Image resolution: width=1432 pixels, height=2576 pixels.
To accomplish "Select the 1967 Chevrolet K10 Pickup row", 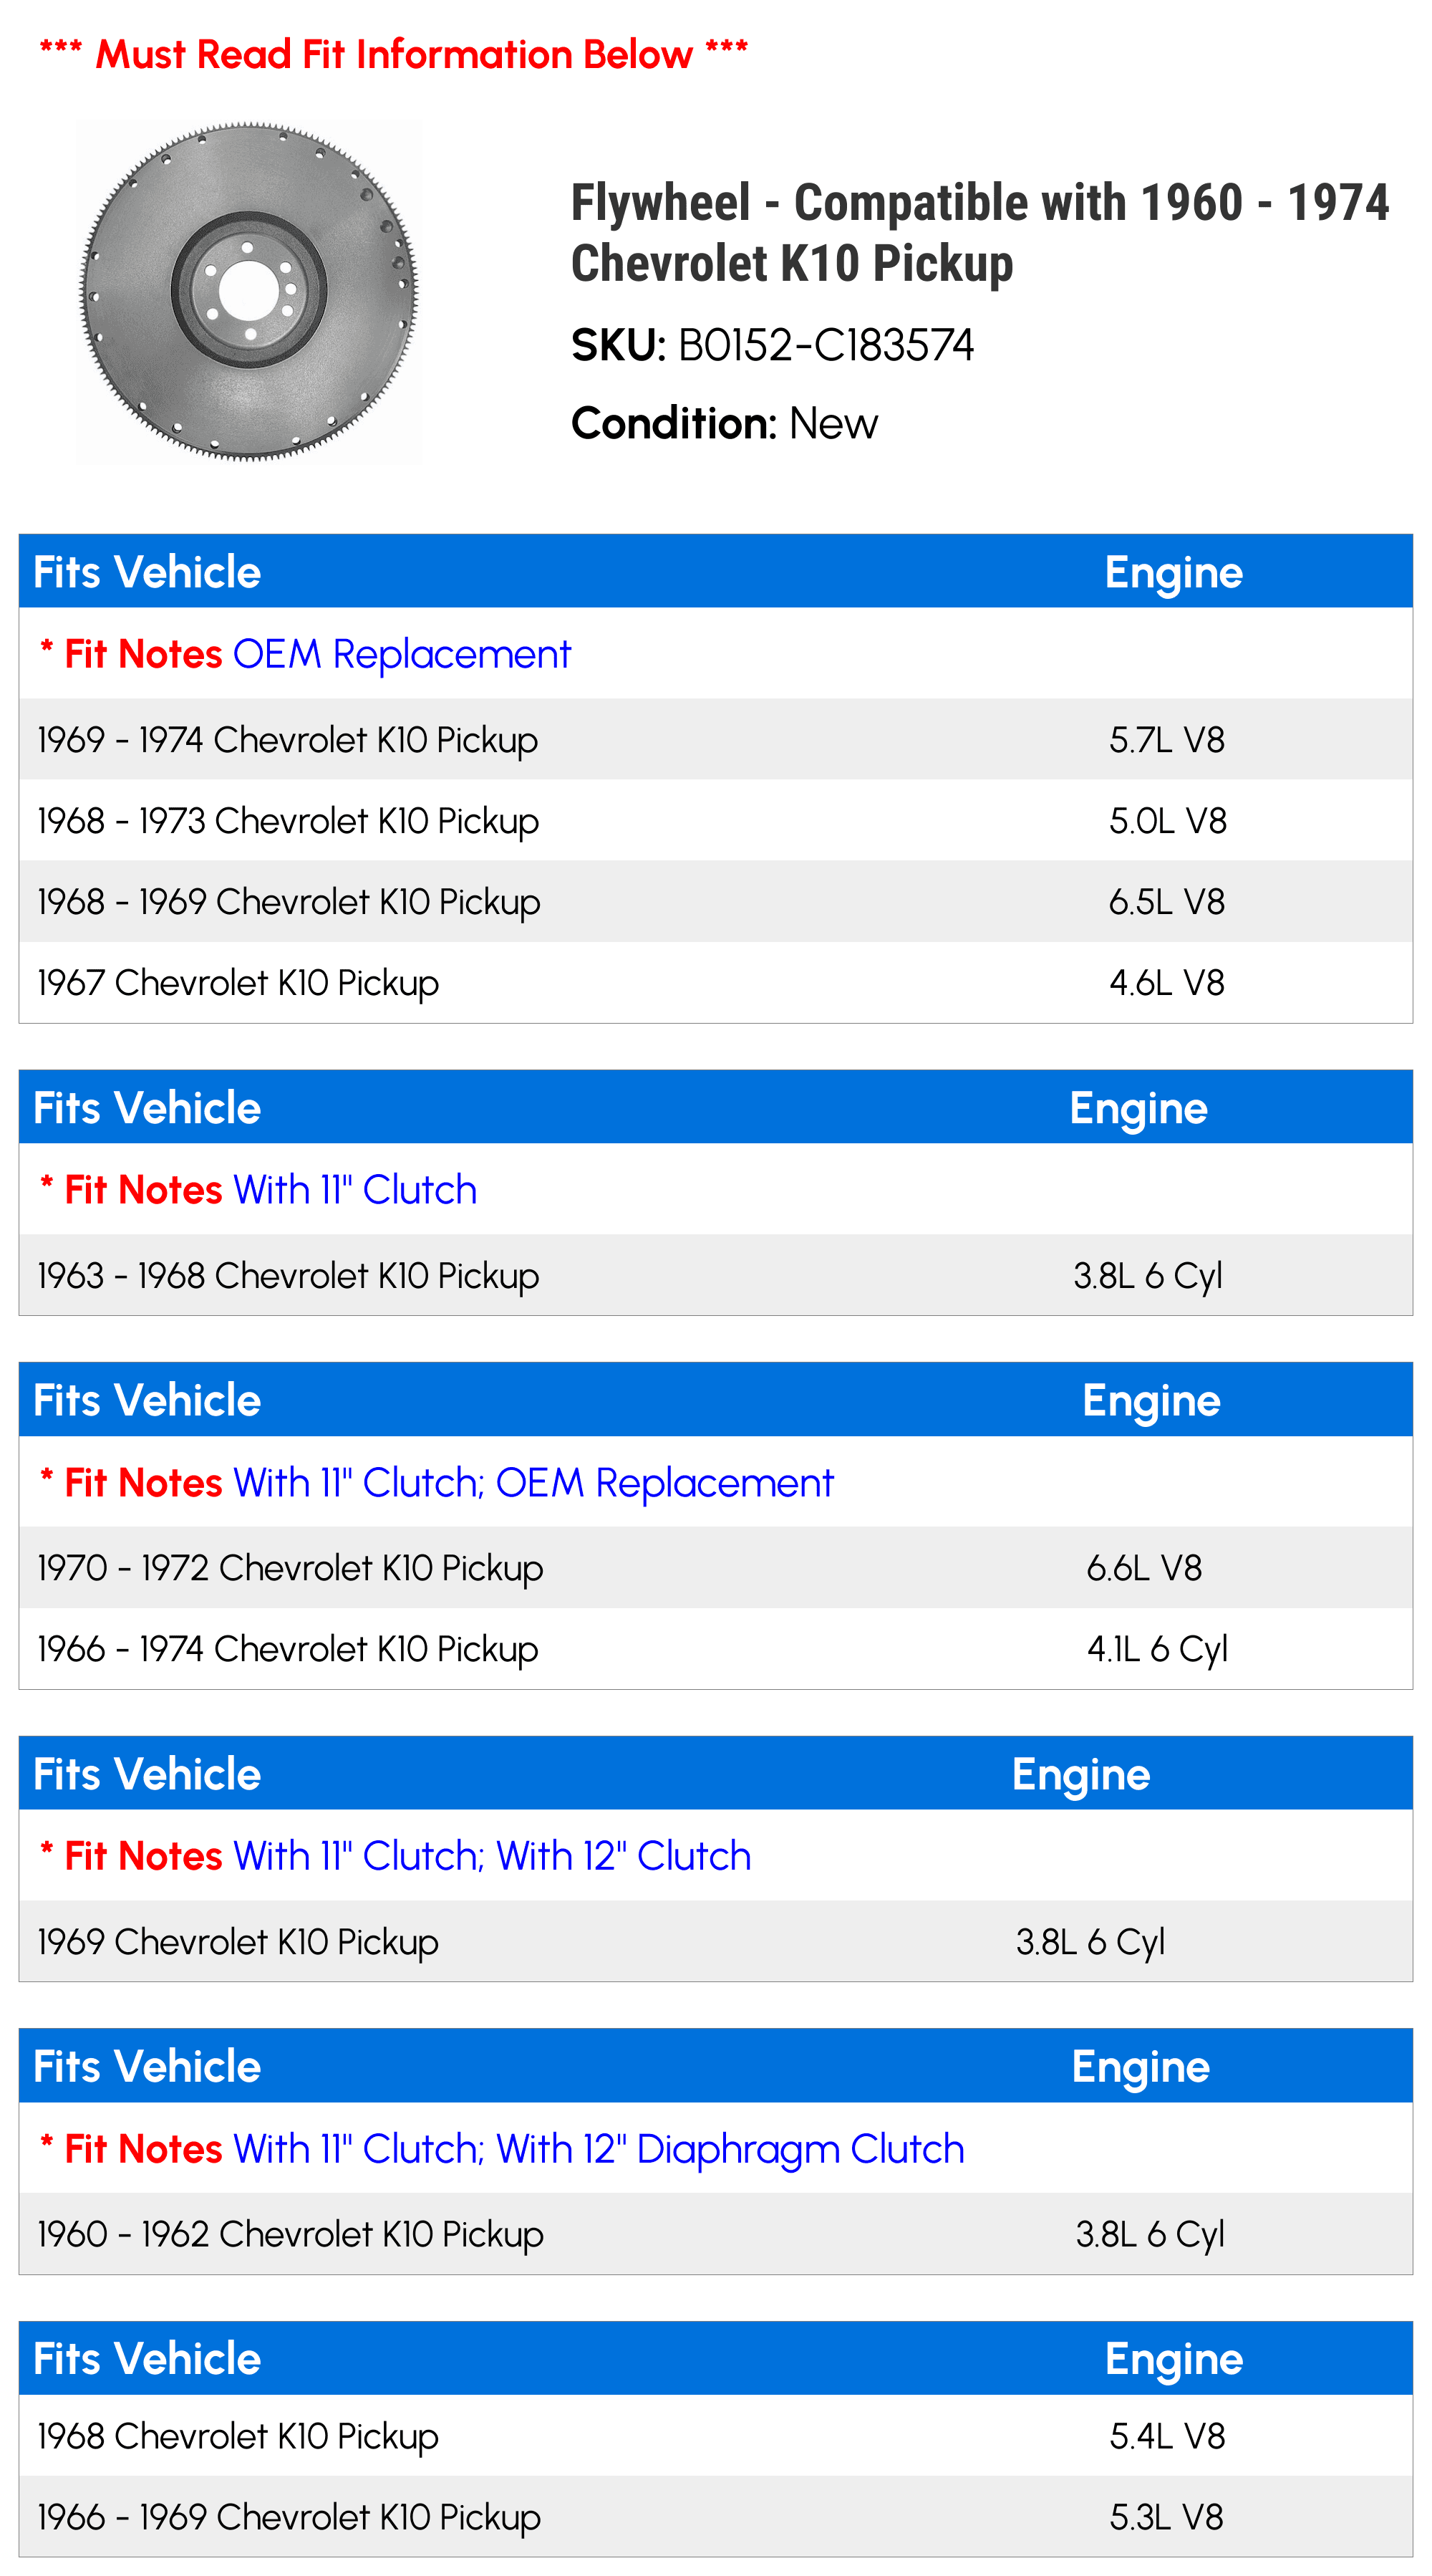I will pos(715,983).
